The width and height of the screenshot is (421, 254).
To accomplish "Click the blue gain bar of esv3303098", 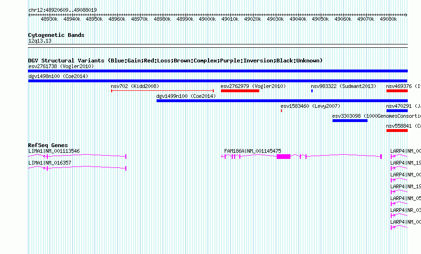I will pyautogui.click(x=350, y=121).
